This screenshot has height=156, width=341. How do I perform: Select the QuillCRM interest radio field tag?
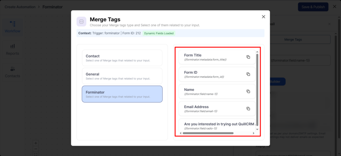(216, 126)
